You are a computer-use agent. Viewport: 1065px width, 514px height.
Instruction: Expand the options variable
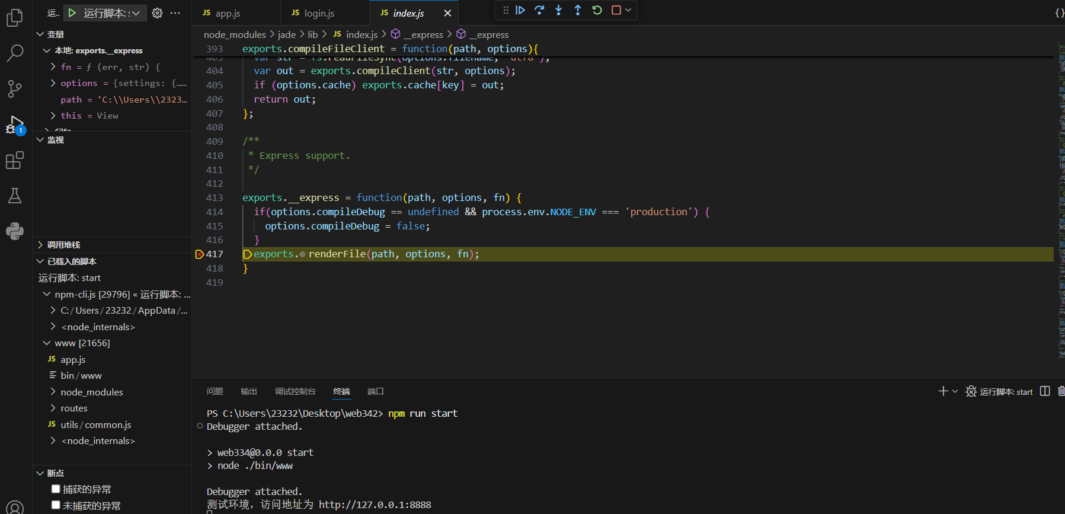tap(53, 83)
